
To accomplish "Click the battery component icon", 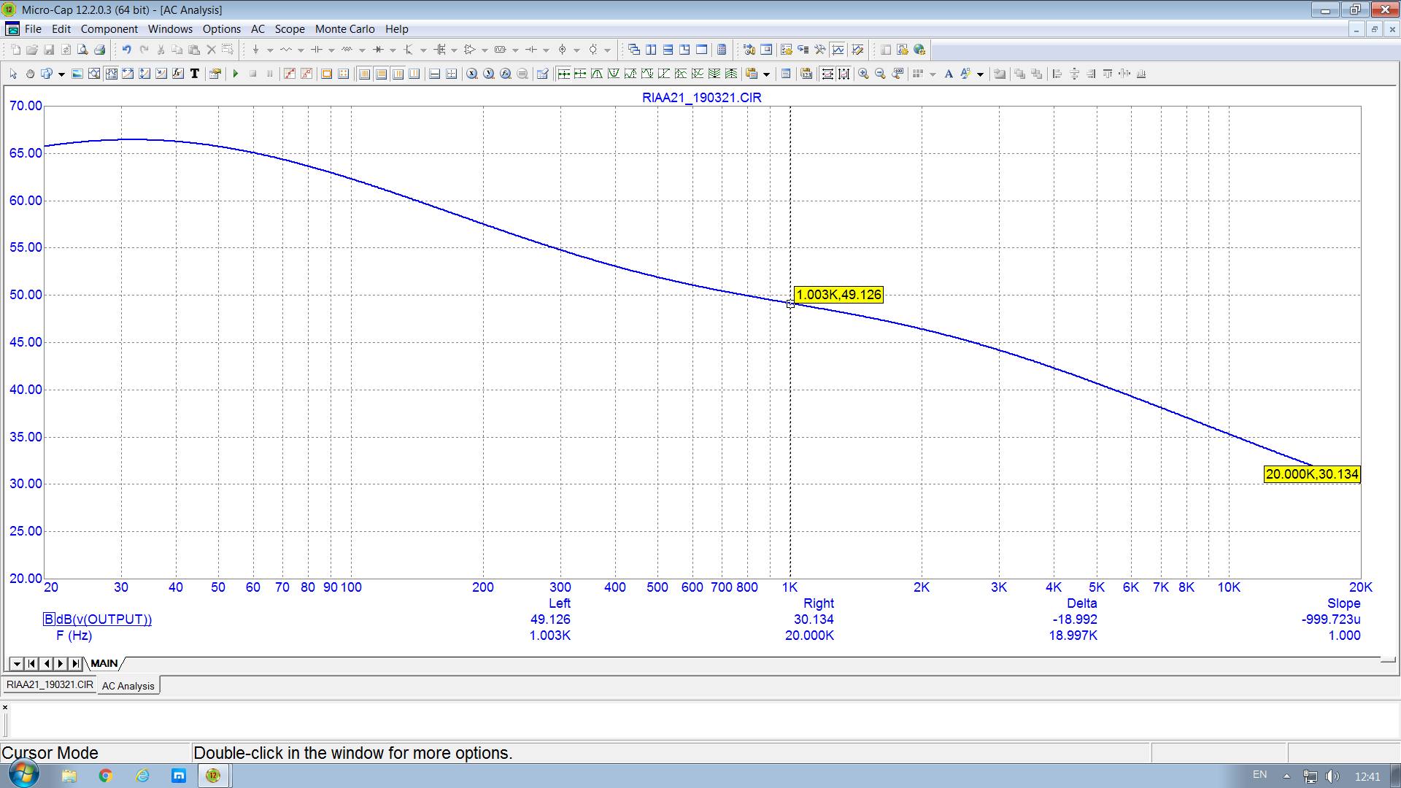I will coord(531,50).
